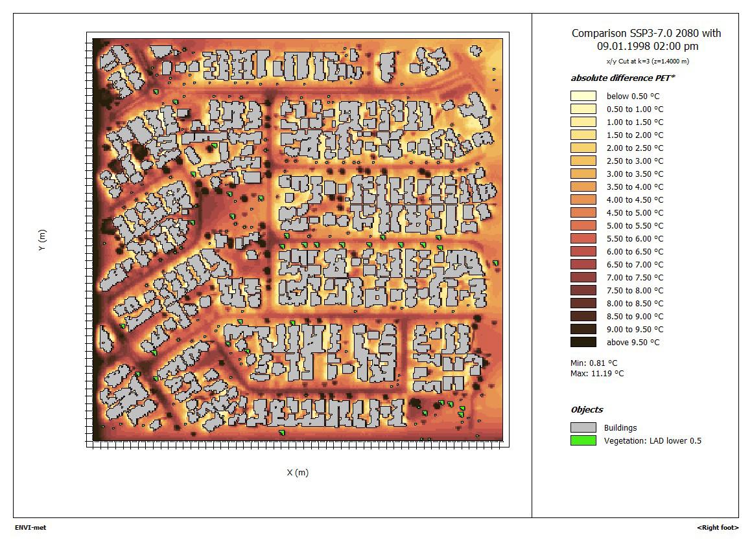752x544 pixels.
Task: Click the 'below 0.50 °C' color swatch
Action: [583, 96]
